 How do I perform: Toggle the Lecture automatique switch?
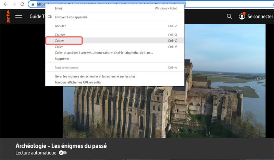[x=63, y=153]
